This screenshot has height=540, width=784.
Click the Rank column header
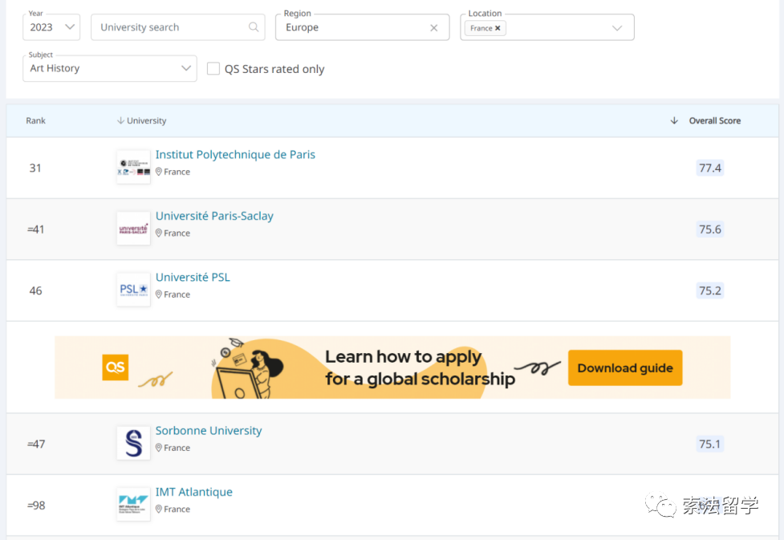(35, 120)
